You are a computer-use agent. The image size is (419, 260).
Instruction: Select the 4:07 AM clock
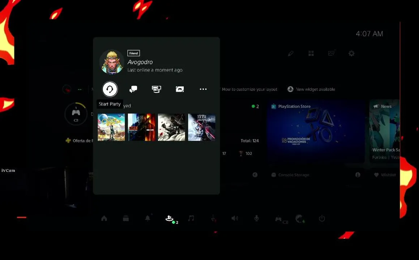coord(369,34)
